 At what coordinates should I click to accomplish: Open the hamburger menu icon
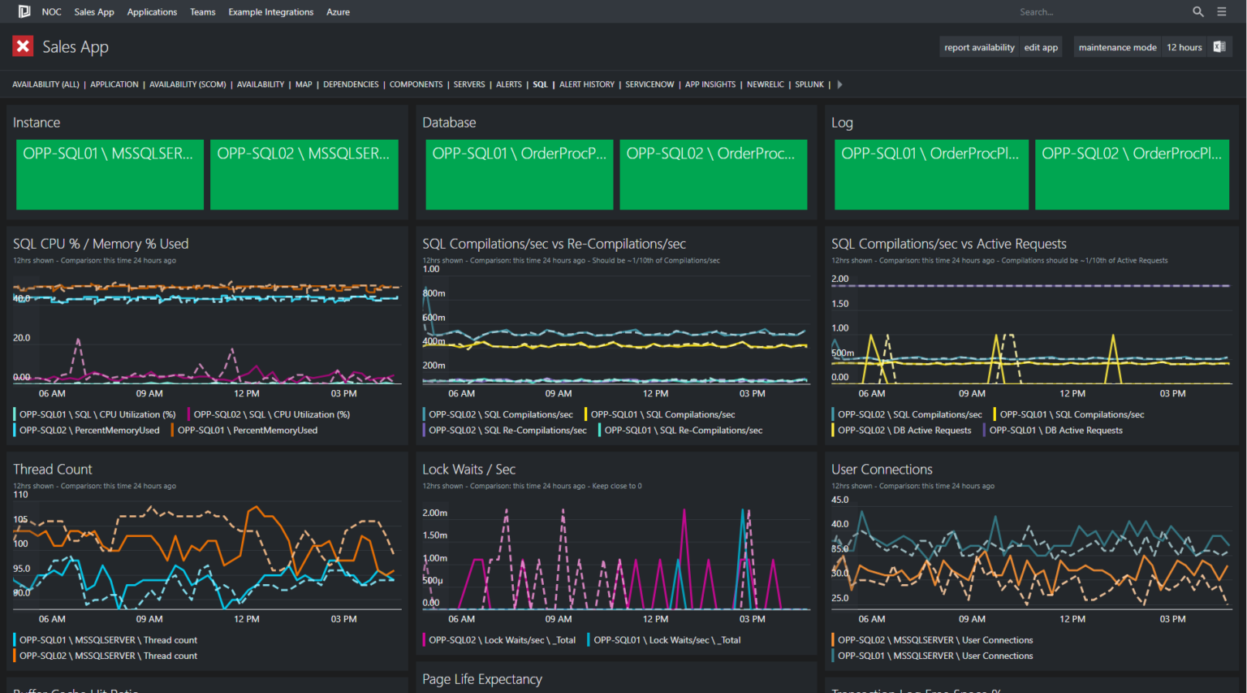1222,11
